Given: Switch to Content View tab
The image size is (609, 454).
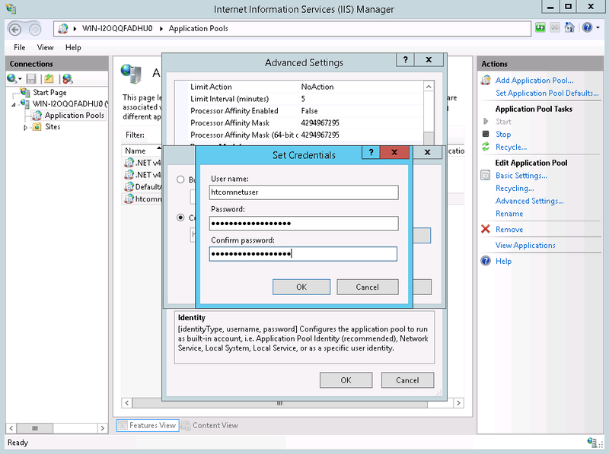Looking at the screenshot, I should click(210, 425).
